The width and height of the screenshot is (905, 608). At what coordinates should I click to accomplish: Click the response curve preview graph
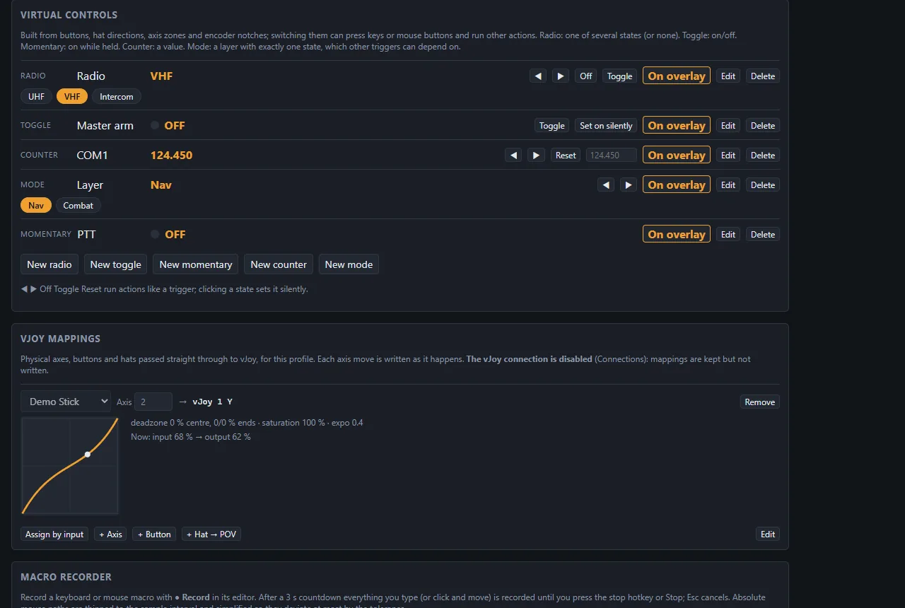click(70, 465)
